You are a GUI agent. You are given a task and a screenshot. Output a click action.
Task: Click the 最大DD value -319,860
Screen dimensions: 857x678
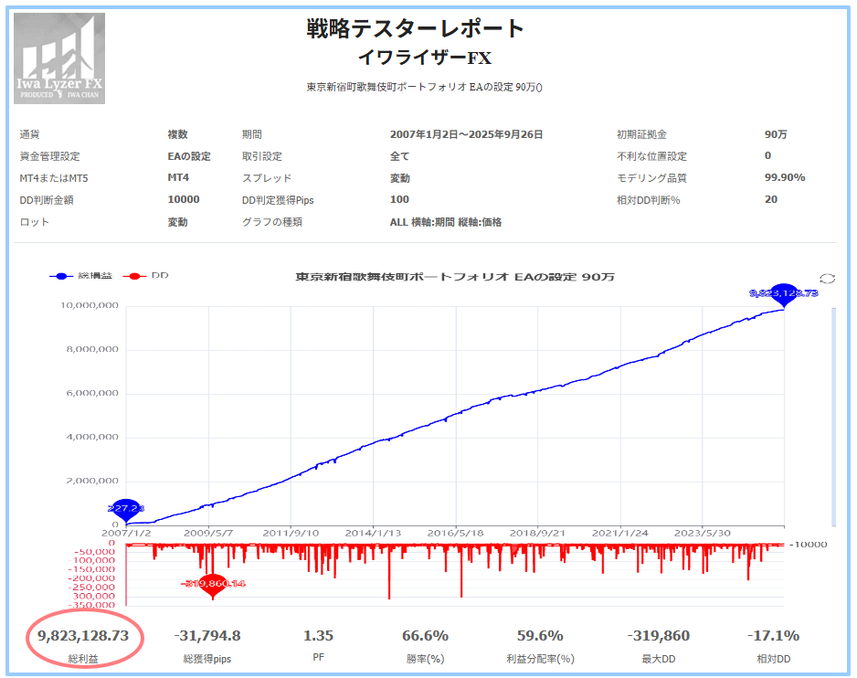pos(658,636)
